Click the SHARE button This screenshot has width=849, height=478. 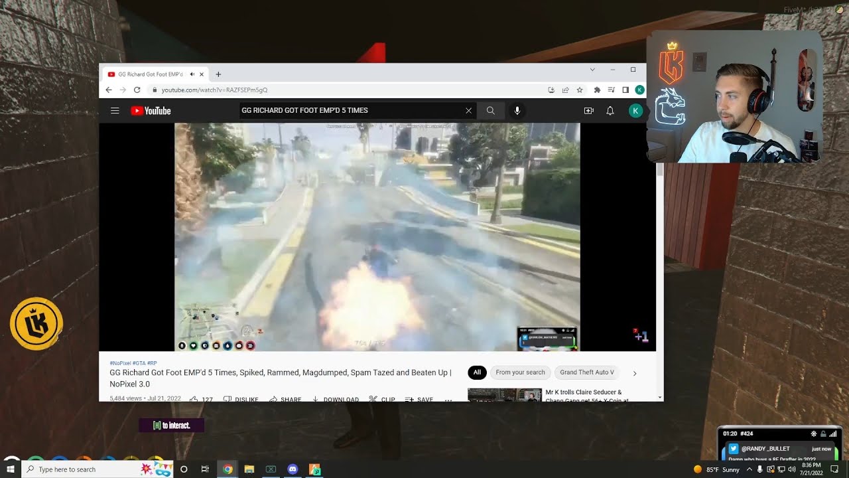[x=285, y=400]
